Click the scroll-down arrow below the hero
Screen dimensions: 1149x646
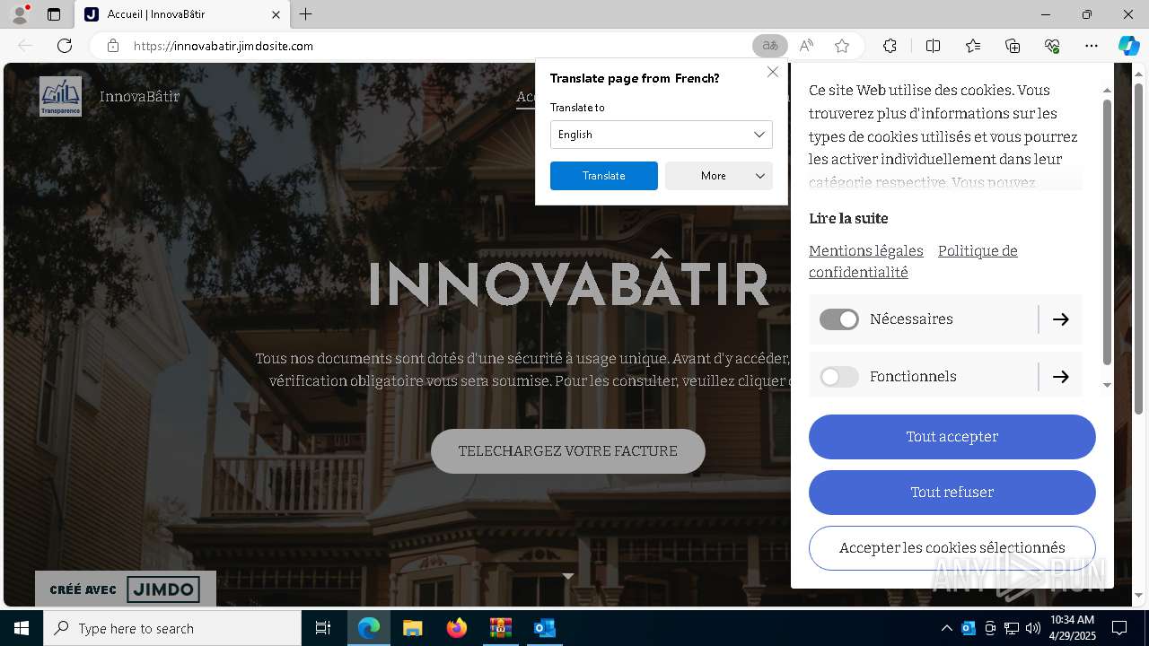tap(567, 576)
